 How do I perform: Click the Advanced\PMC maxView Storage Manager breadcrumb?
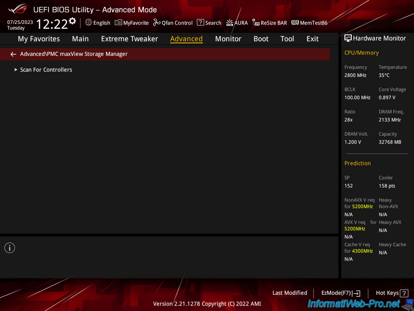point(74,54)
